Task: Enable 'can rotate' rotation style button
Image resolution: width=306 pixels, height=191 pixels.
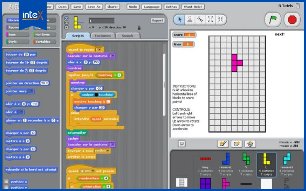Action: pos(66,18)
